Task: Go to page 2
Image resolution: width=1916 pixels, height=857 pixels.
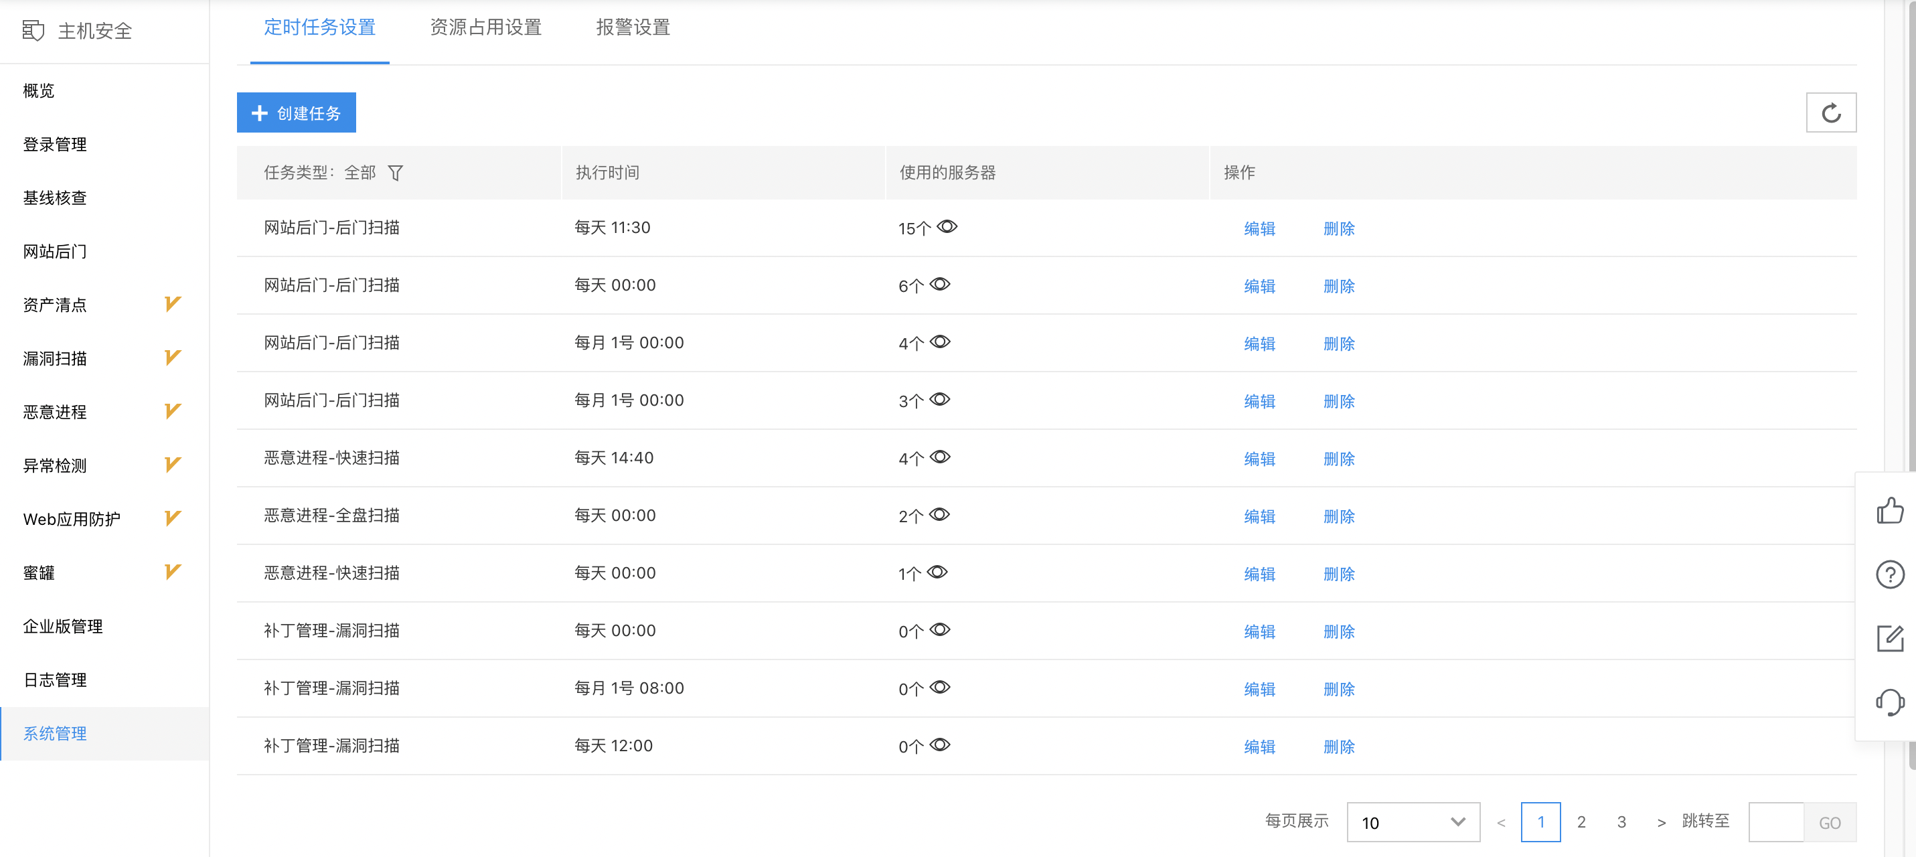Action: click(1581, 822)
